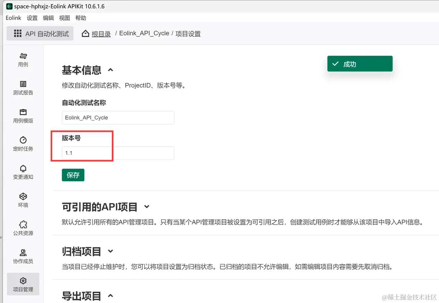Click the 可引用的API项目 heading text
439x303 pixels.
(x=100, y=207)
